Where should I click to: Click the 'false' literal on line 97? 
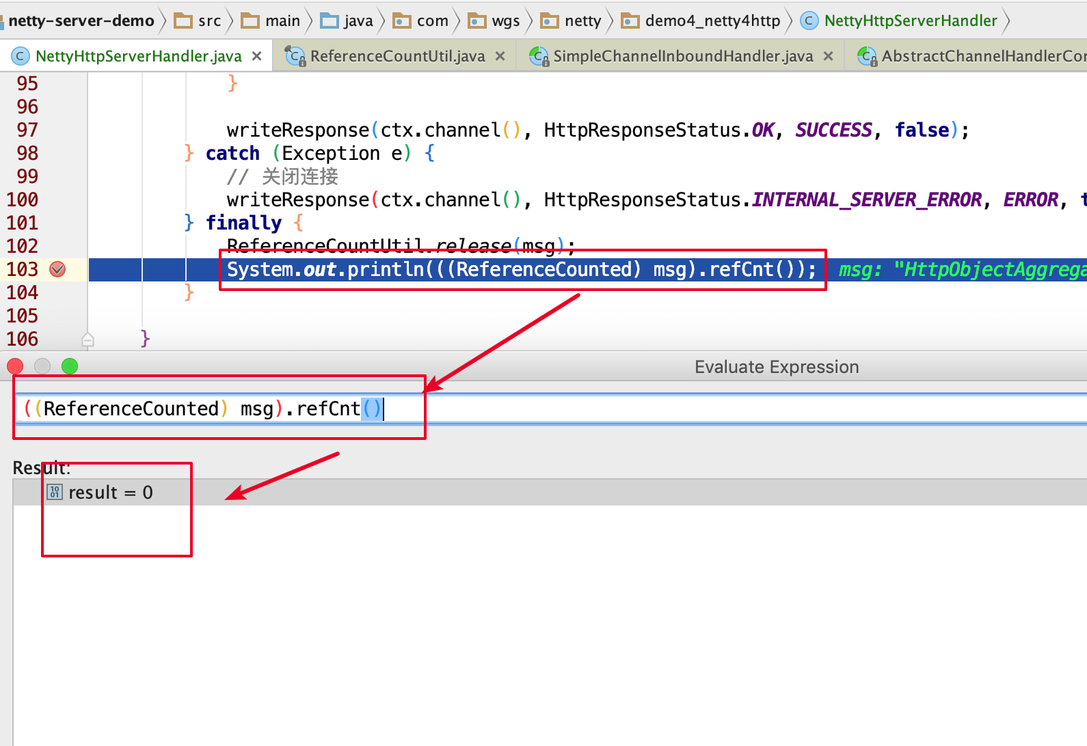click(x=922, y=130)
